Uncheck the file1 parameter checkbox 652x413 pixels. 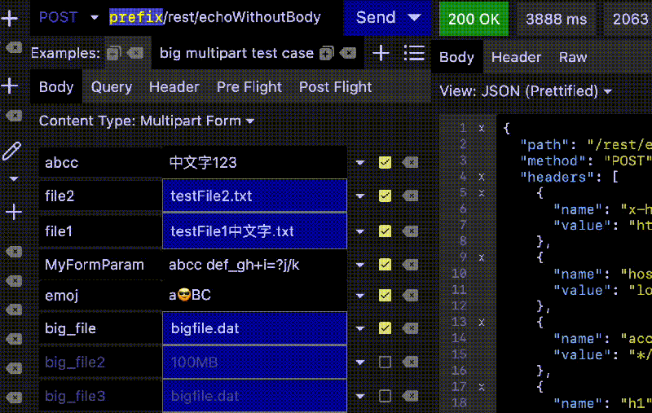point(385,231)
